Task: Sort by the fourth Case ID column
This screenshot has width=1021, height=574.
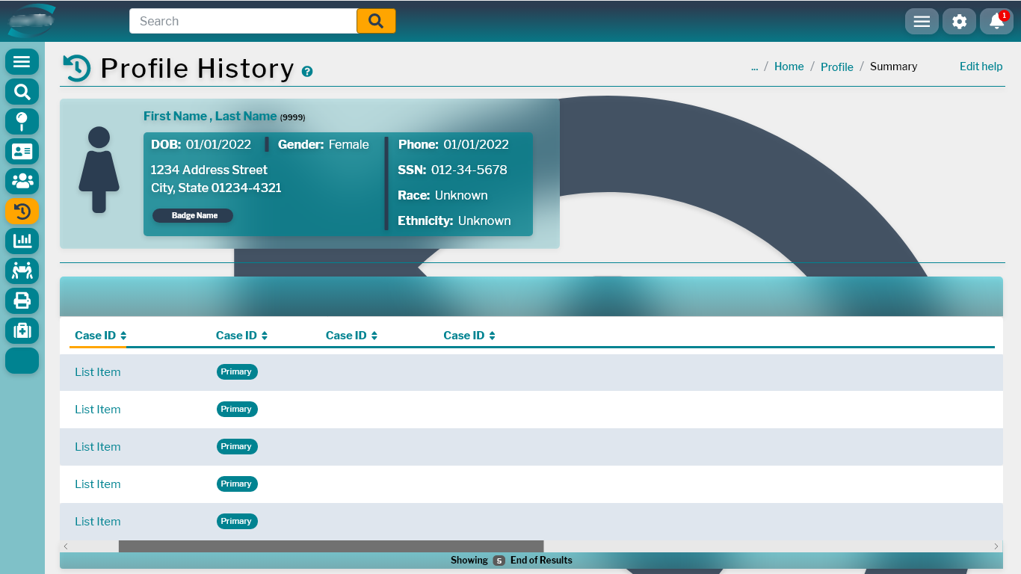Action: coord(469,336)
